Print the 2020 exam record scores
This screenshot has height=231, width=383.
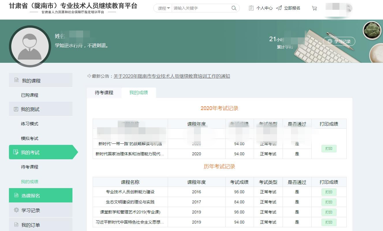[x=329, y=149]
